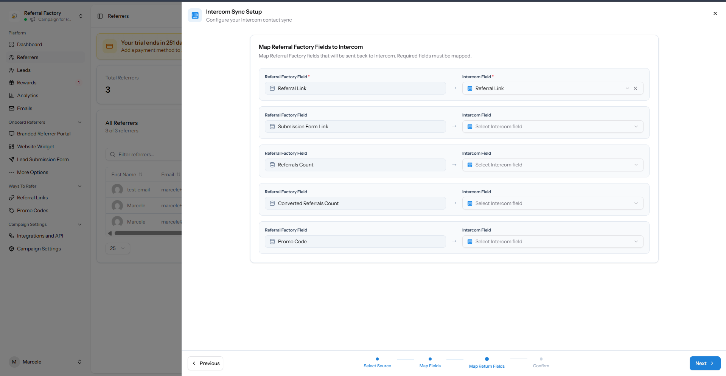Open the Marcele user account menu

coord(46,362)
